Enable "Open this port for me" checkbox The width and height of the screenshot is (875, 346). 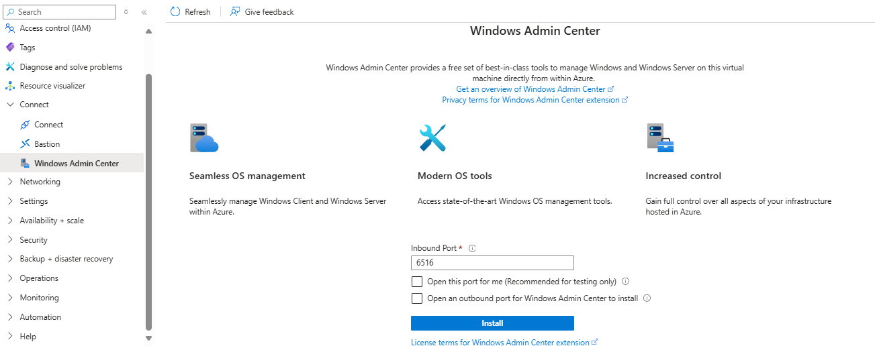pyautogui.click(x=417, y=282)
